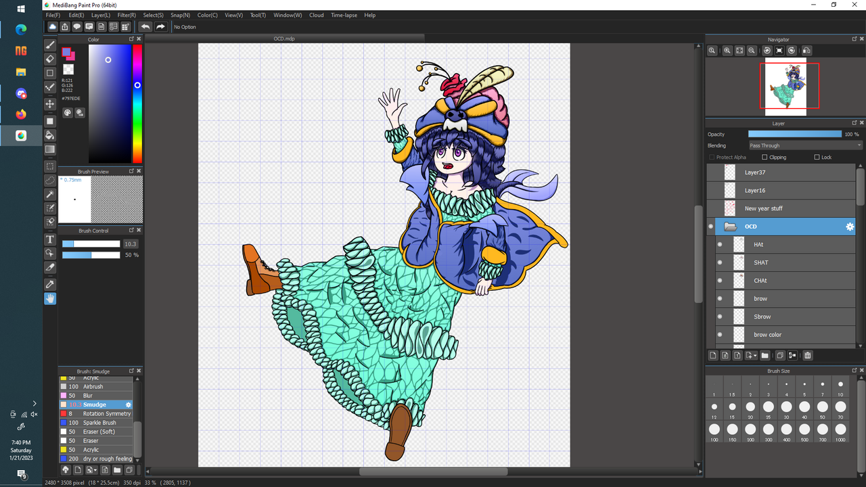Screen dimensions: 866x487
Task: Select the Magic Wand tool
Action: 50,195
